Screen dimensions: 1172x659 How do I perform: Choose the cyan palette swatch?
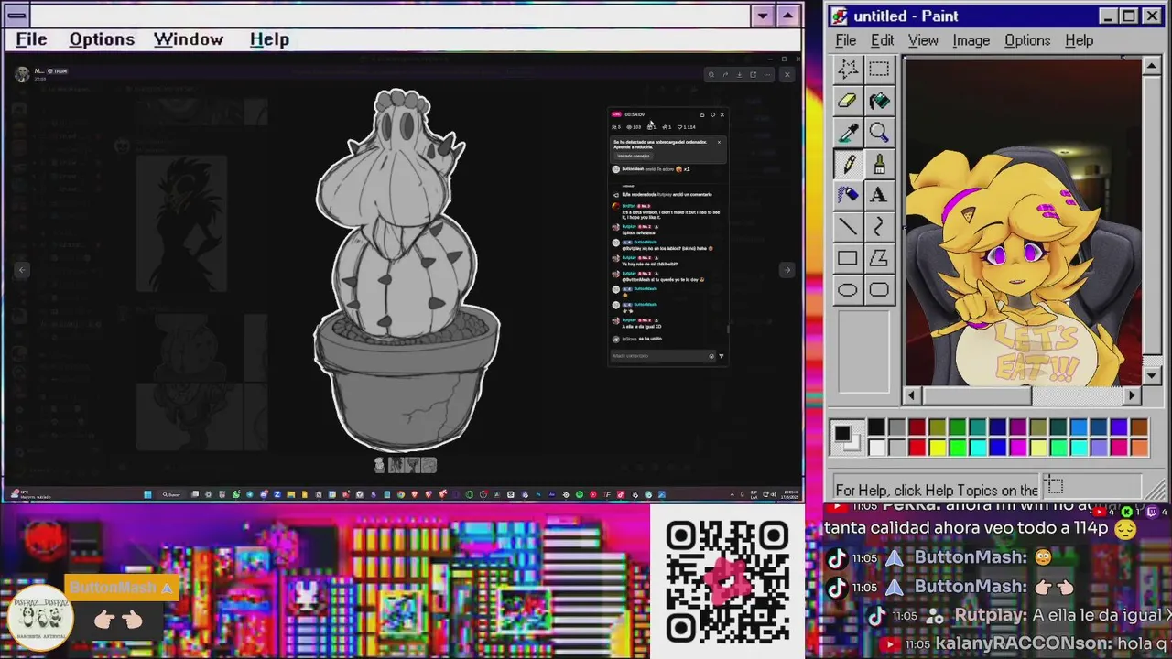click(977, 448)
